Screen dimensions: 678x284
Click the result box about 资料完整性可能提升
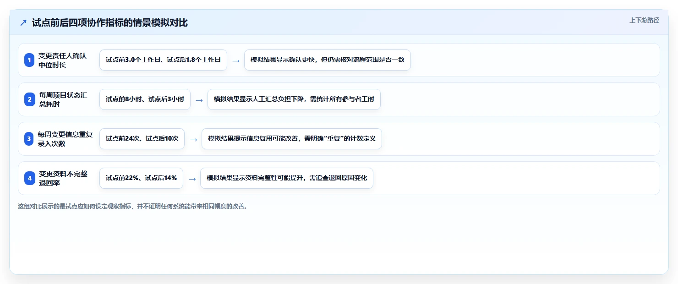(x=287, y=178)
